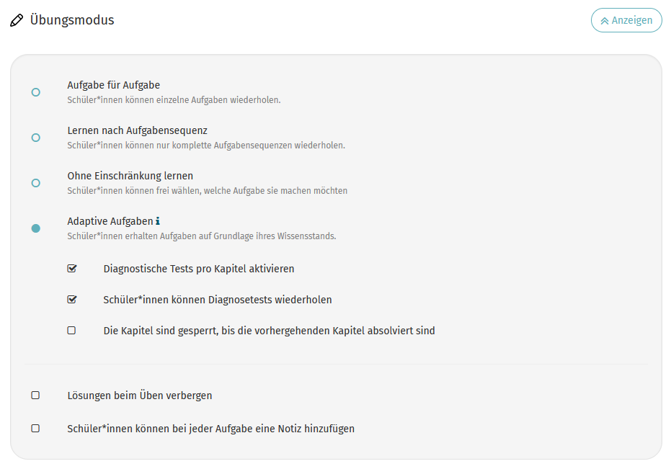Image resolution: width=671 pixels, height=469 pixels.
Task: Click the description about komplette Aufgabensequenzen wiederholen
Action: 206,146
